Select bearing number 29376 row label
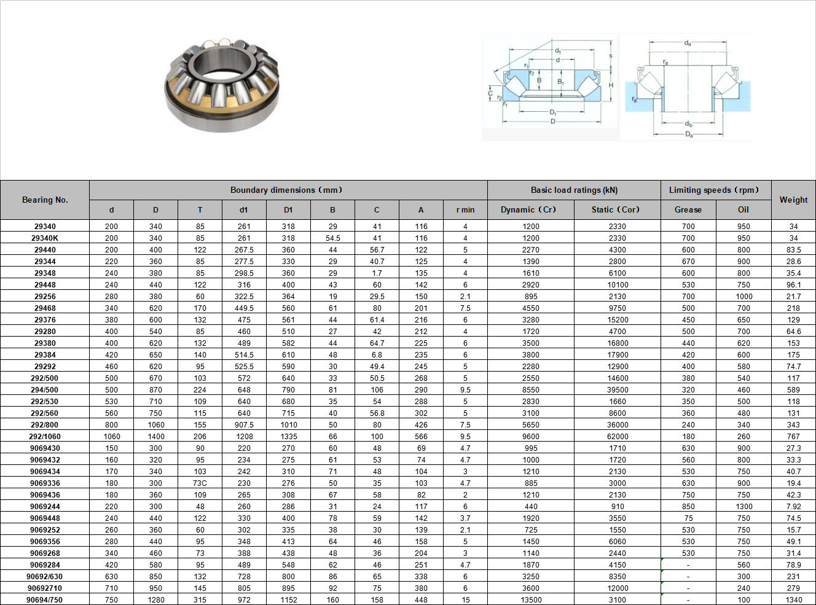The image size is (816, 605). tap(45, 320)
